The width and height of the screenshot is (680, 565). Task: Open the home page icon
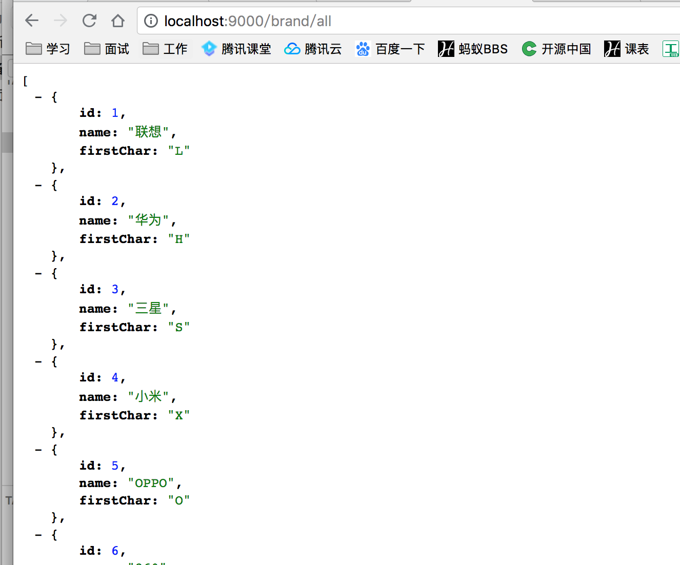point(118,21)
